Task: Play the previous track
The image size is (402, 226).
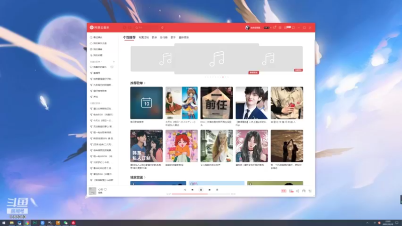Action: coord(192,190)
